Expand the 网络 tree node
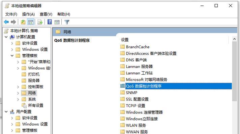 pos(18,93)
